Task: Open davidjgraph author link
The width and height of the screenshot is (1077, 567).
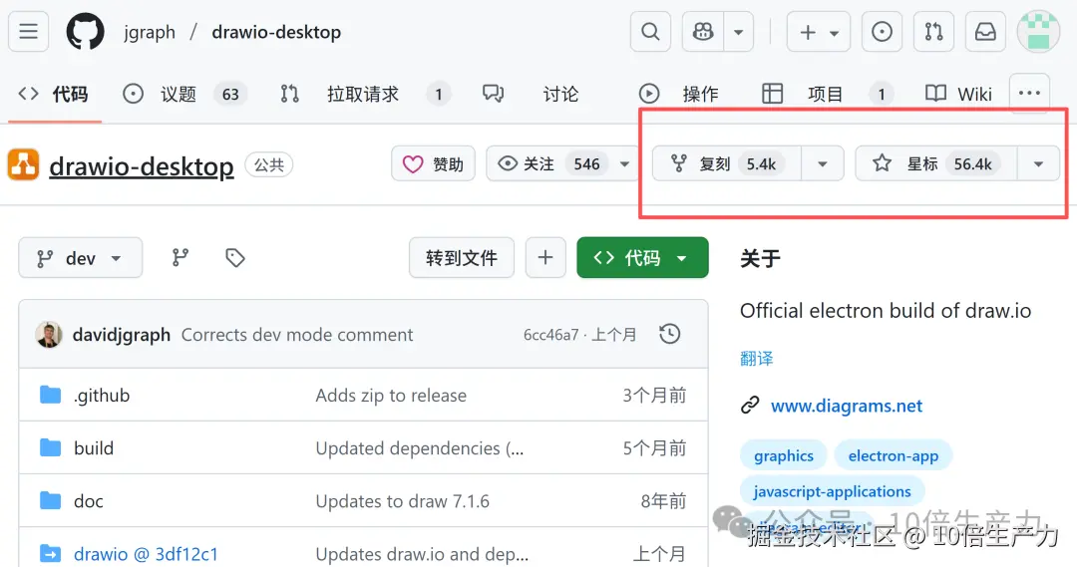Action: [122, 335]
